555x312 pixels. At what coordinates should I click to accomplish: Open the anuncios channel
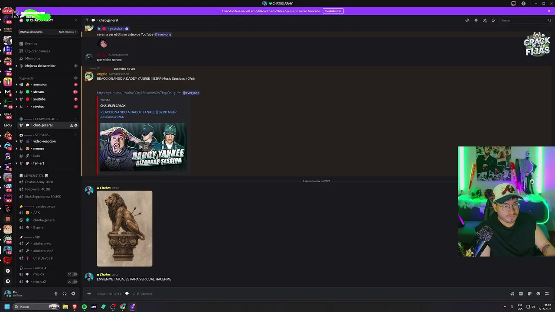click(48, 84)
